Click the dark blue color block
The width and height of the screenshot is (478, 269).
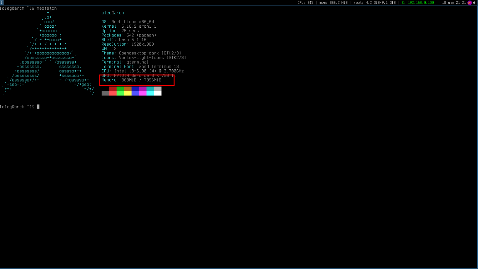pos(135,89)
